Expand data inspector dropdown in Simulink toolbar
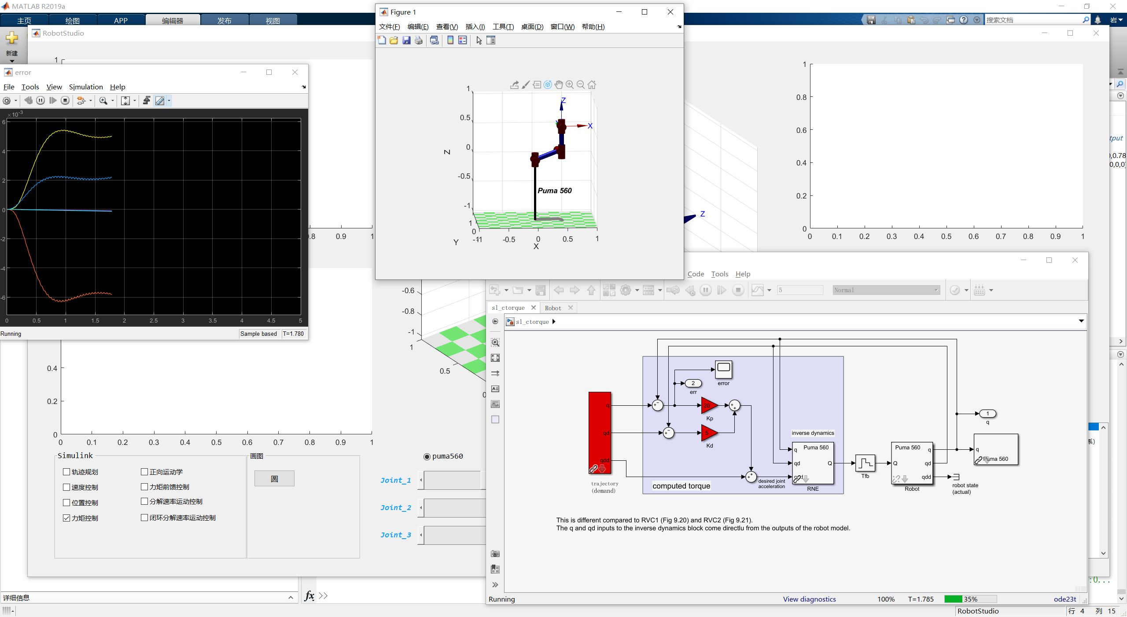Viewport: 1127px width, 617px height. [x=769, y=290]
